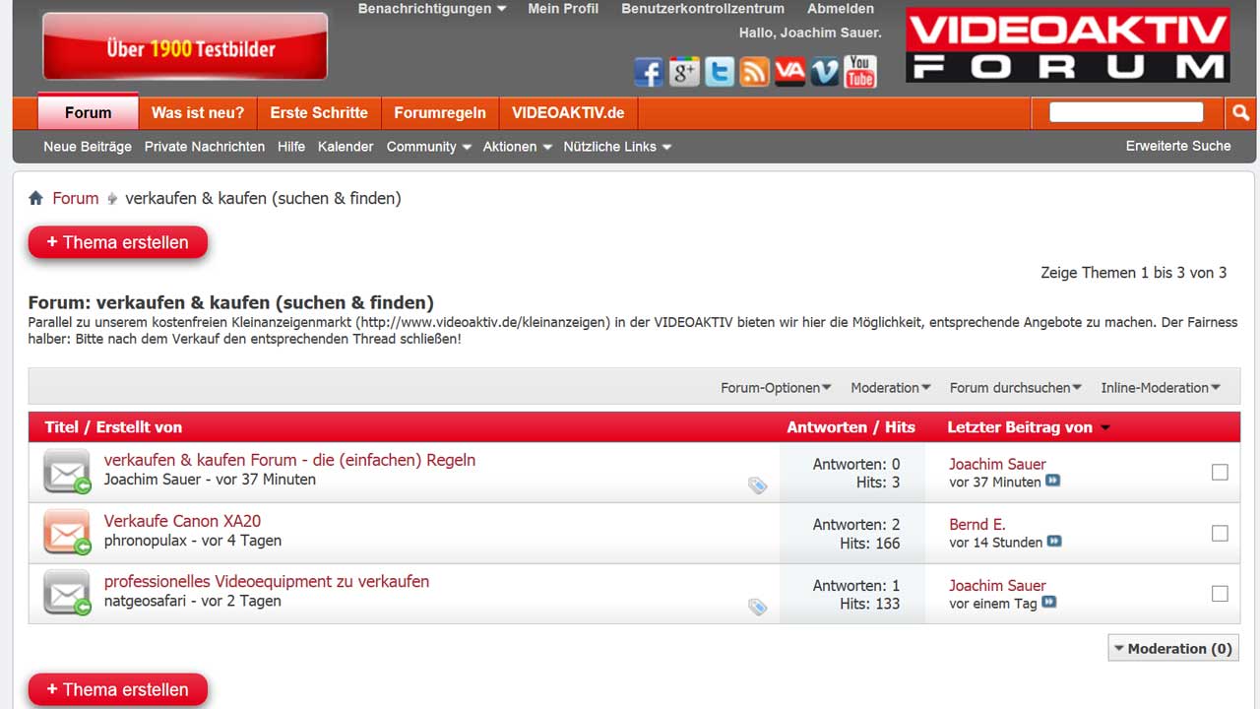
Task: Open the Twitter bird icon
Action: (x=719, y=72)
